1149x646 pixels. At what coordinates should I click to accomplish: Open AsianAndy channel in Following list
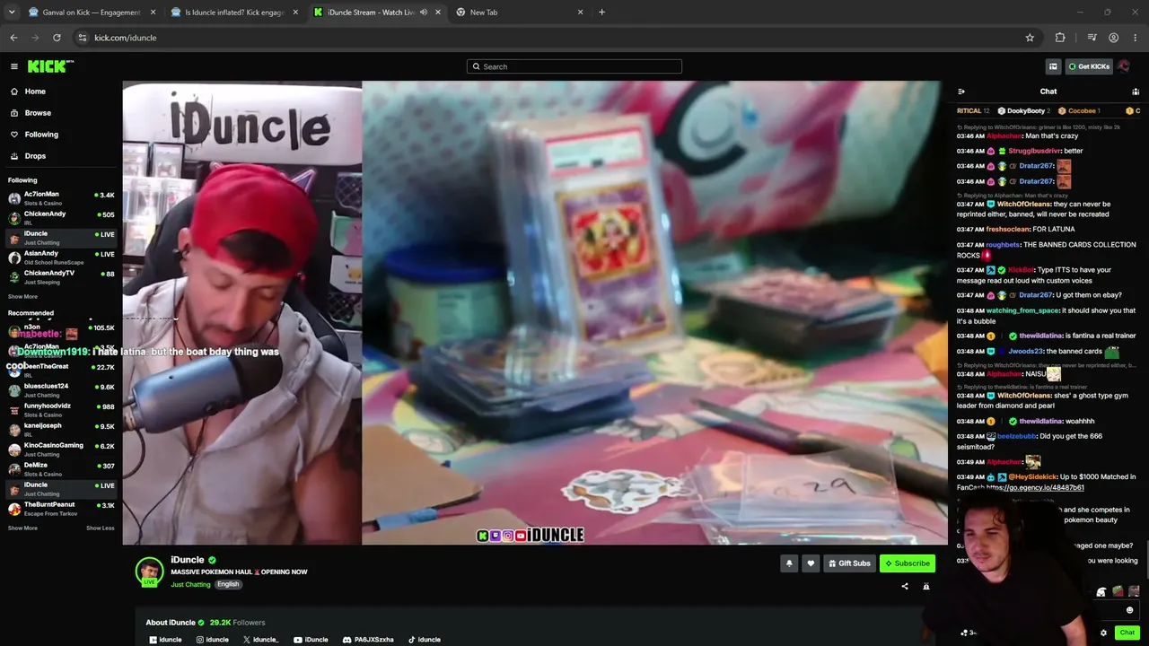click(x=61, y=258)
